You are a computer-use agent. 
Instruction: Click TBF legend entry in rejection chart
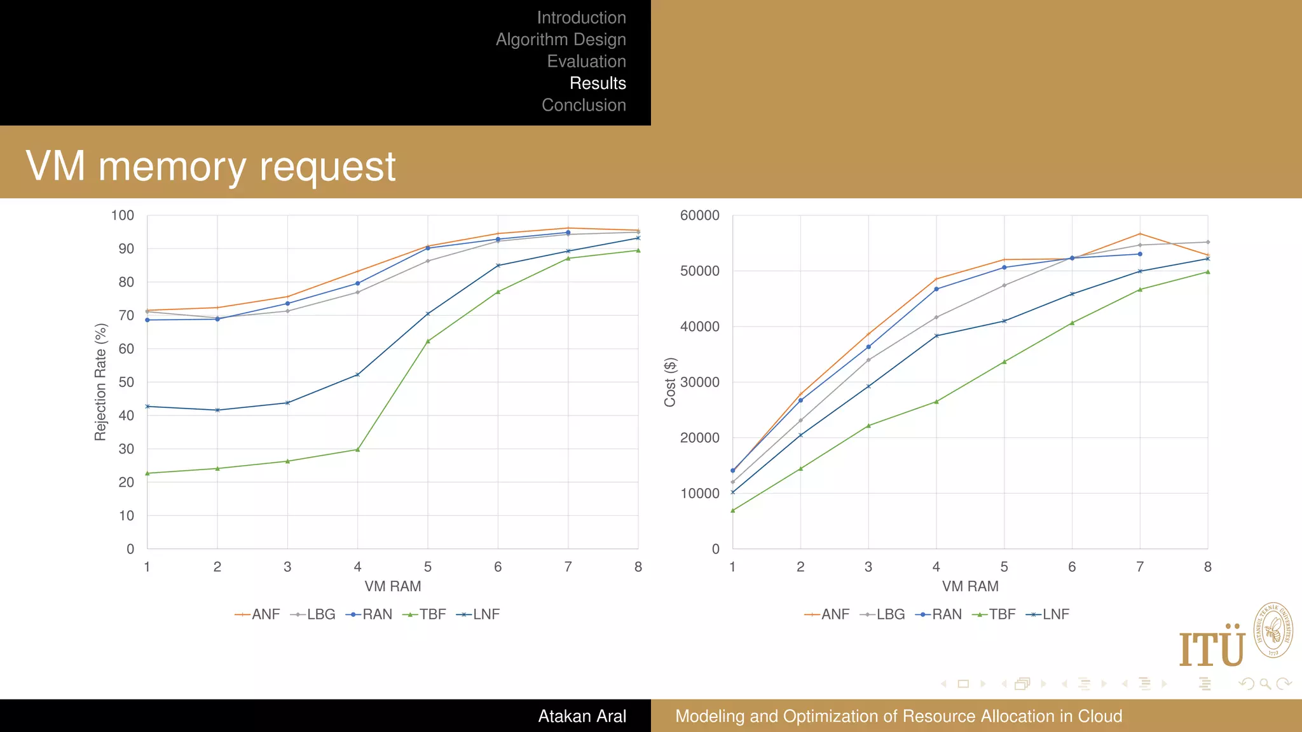pos(424,614)
